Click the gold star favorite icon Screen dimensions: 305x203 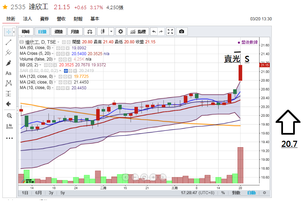(5, 7)
